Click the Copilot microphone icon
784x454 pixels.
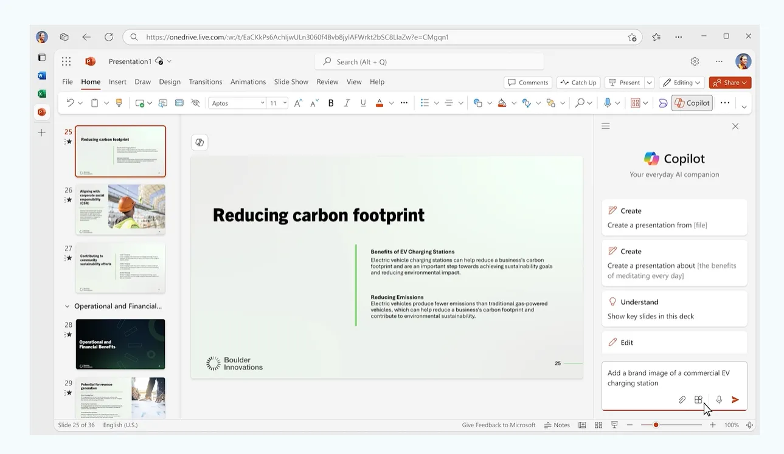(x=719, y=400)
